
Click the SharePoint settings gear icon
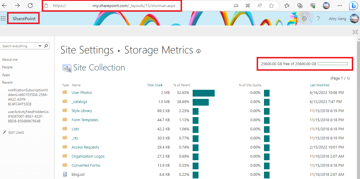[305, 18]
